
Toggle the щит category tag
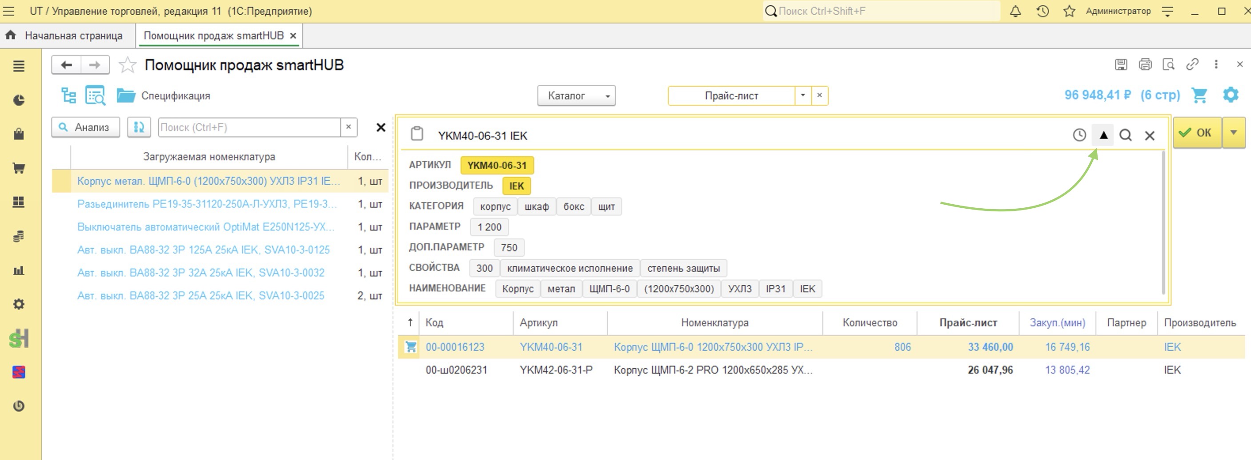pos(606,207)
